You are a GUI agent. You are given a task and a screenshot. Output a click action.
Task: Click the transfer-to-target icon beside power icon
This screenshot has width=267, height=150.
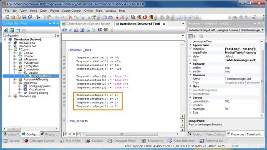click(139, 17)
